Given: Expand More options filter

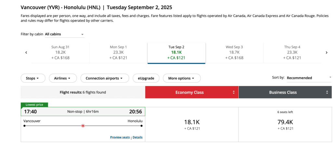Looking at the screenshot, I should click(181, 78).
